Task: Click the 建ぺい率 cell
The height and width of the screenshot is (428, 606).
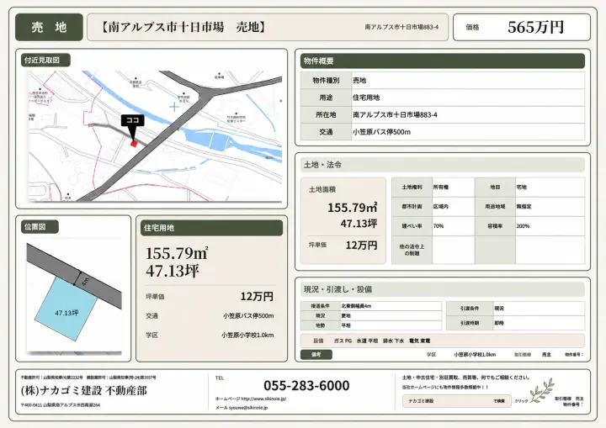Action: pos(412,226)
